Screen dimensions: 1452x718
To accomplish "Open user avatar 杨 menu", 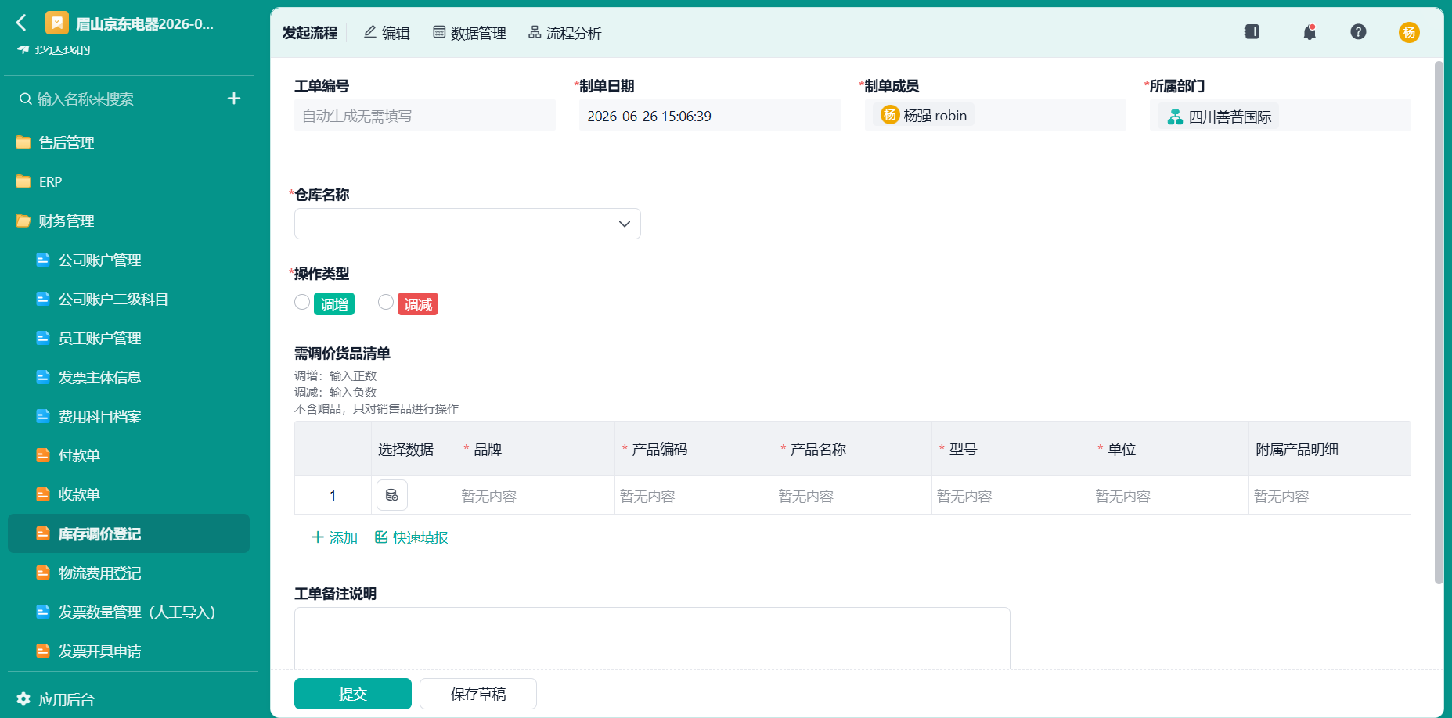I will (x=1409, y=32).
